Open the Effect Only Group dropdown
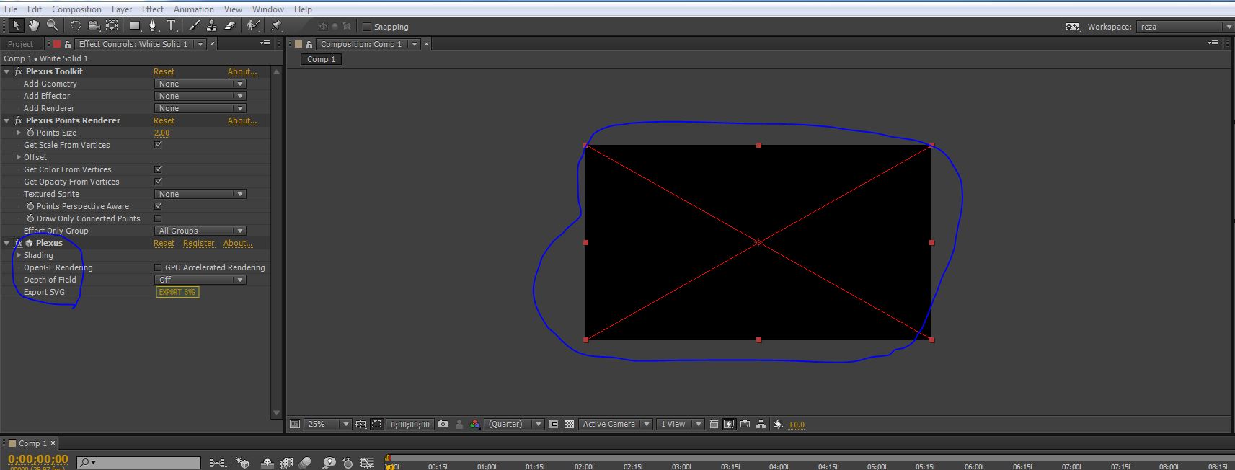The height and width of the screenshot is (470, 1235). (x=200, y=231)
